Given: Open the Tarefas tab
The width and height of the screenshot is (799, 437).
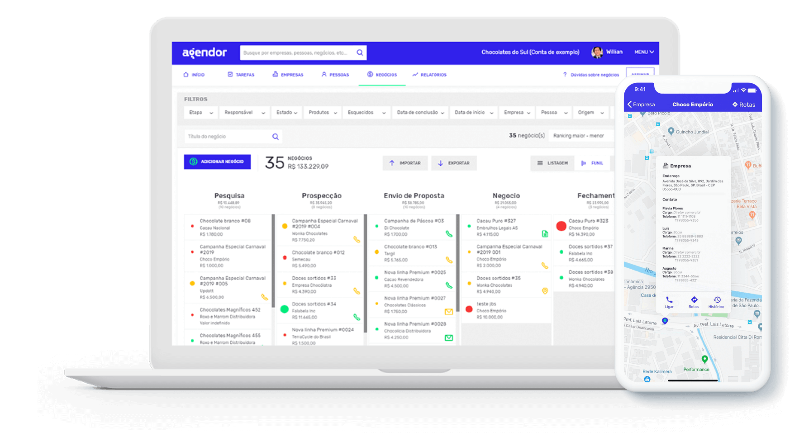Looking at the screenshot, I should pos(241,75).
